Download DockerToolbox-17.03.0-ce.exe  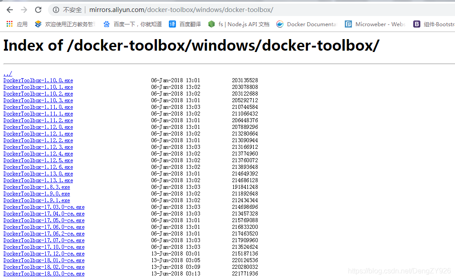tap(44, 207)
